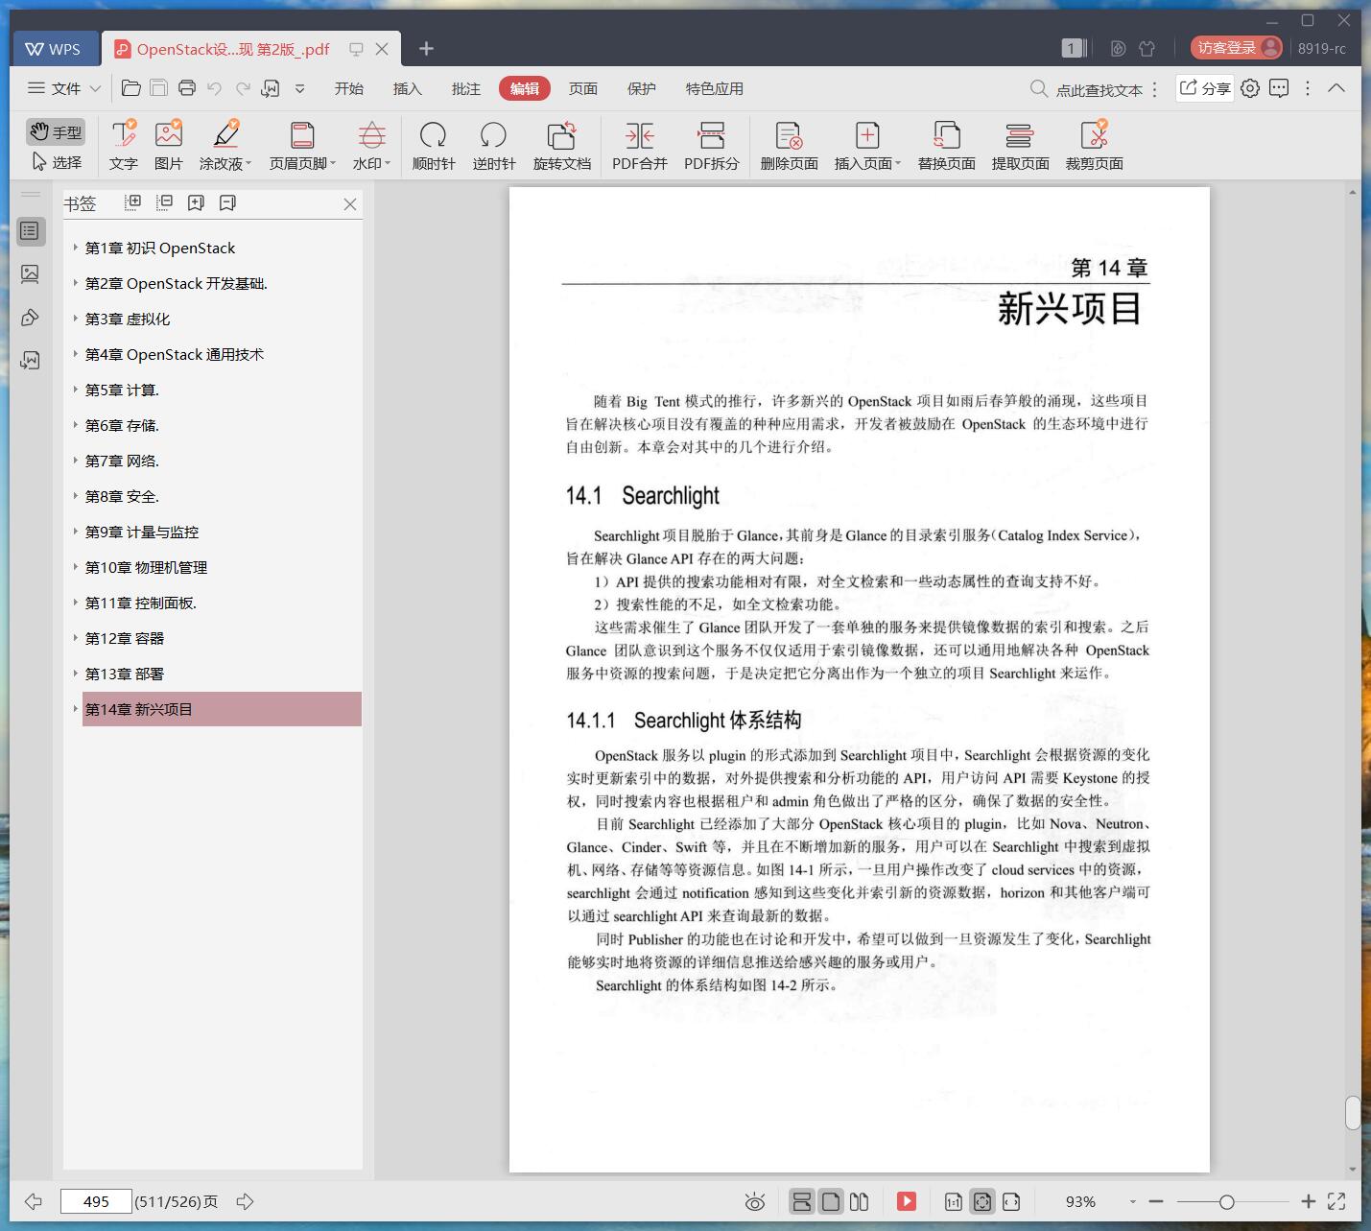1371x1231 pixels.
Task: Switch to two-page view
Action: (860, 1201)
